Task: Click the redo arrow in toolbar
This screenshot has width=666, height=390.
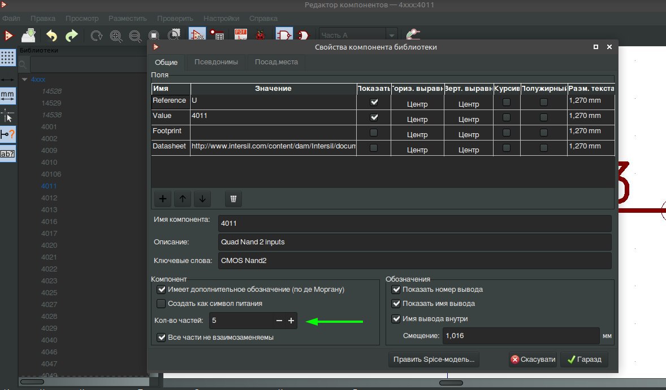Action: click(x=71, y=36)
